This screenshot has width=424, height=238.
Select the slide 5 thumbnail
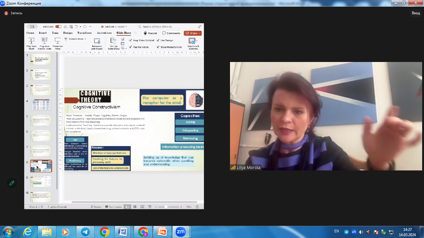coord(41,120)
